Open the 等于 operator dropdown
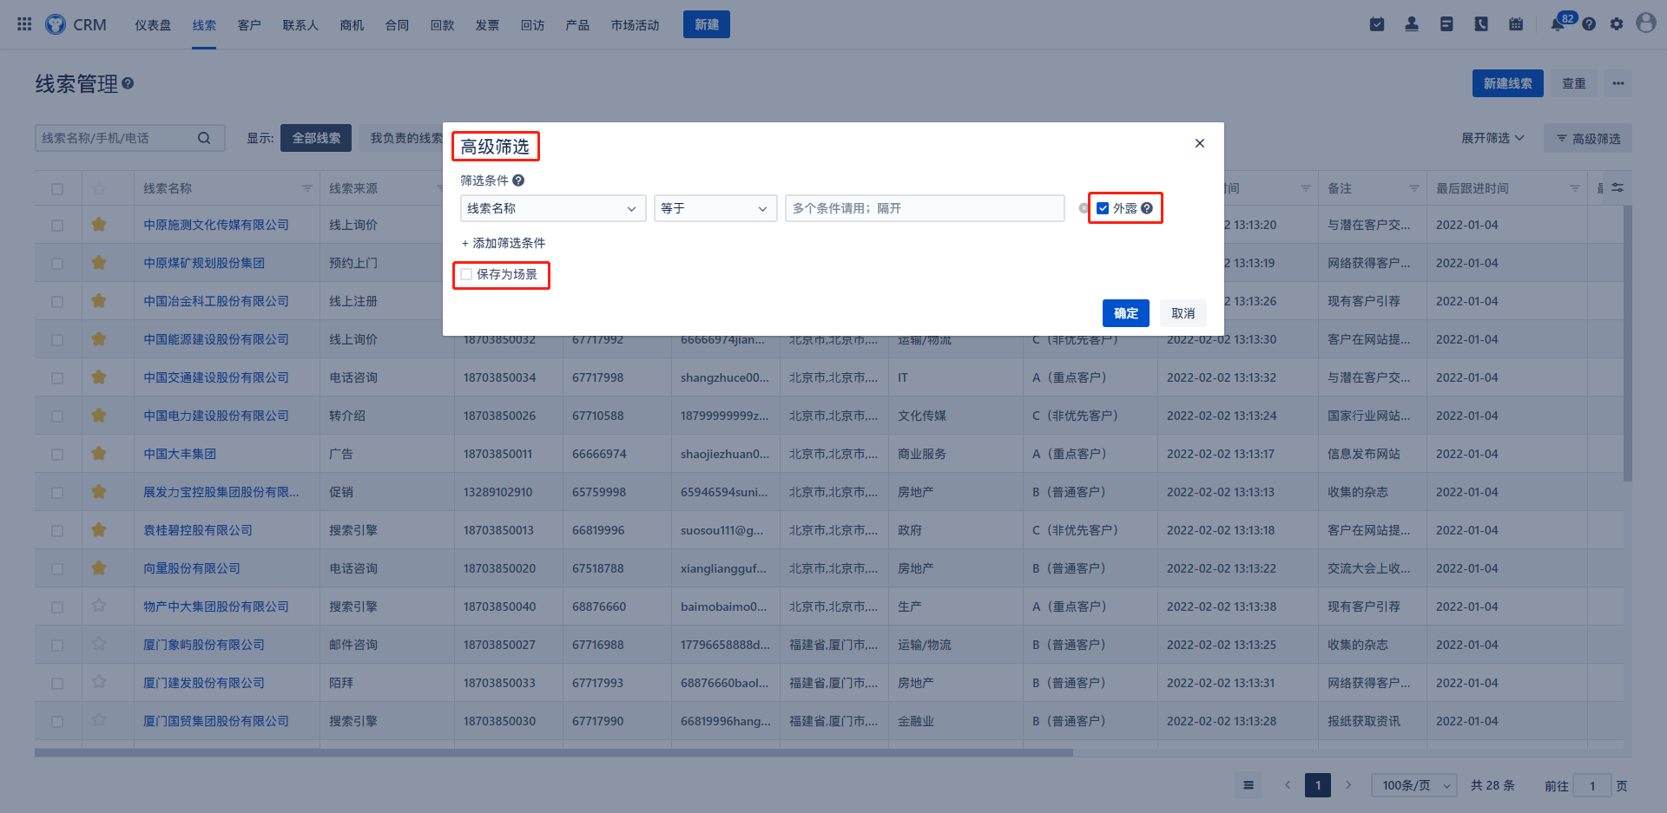Screen dimensions: 1667x813 [715, 208]
